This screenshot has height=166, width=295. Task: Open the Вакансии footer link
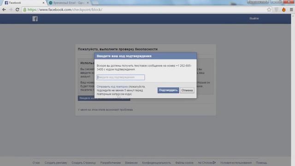[x=131, y=163]
